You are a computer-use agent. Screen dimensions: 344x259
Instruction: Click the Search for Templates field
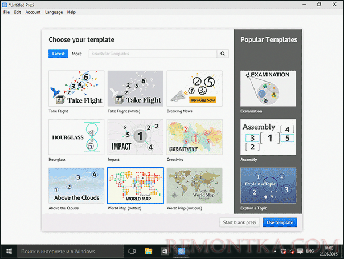click(x=153, y=54)
